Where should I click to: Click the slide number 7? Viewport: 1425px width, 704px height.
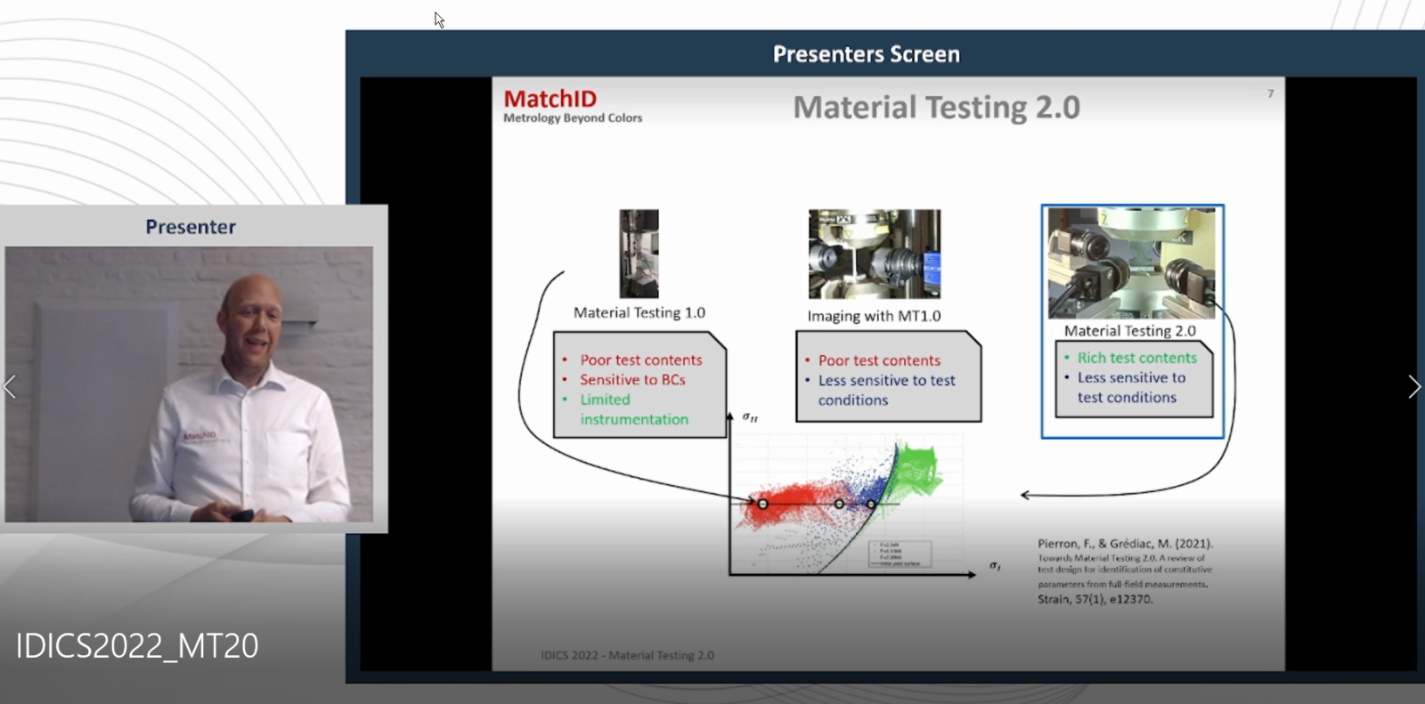[1271, 93]
